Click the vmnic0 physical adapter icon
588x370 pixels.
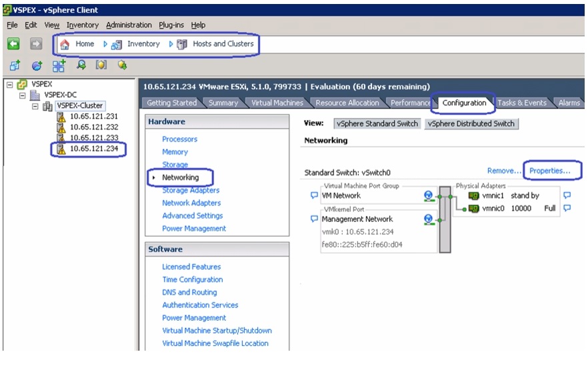474,209
